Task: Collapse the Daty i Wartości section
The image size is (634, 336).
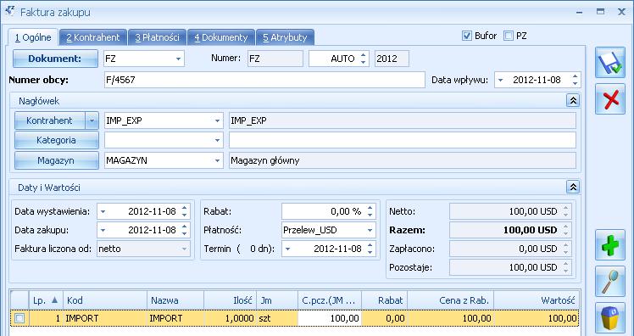Action: pos(573,187)
